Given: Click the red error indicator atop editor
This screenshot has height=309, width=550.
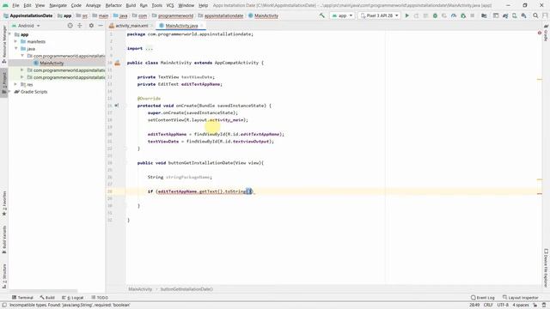Looking at the screenshot, I should (x=540, y=33).
